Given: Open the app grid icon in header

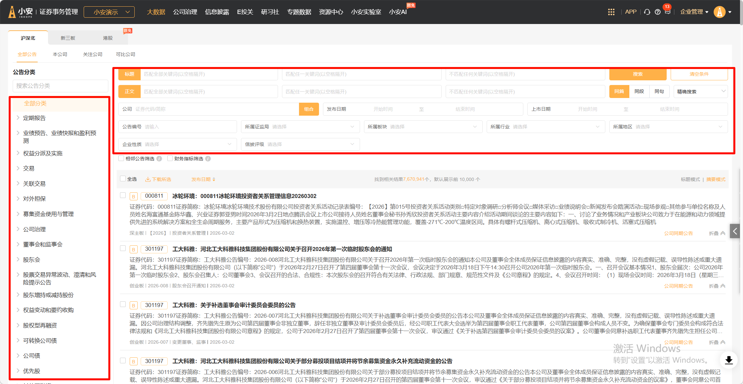Looking at the screenshot, I should click(x=611, y=12).
